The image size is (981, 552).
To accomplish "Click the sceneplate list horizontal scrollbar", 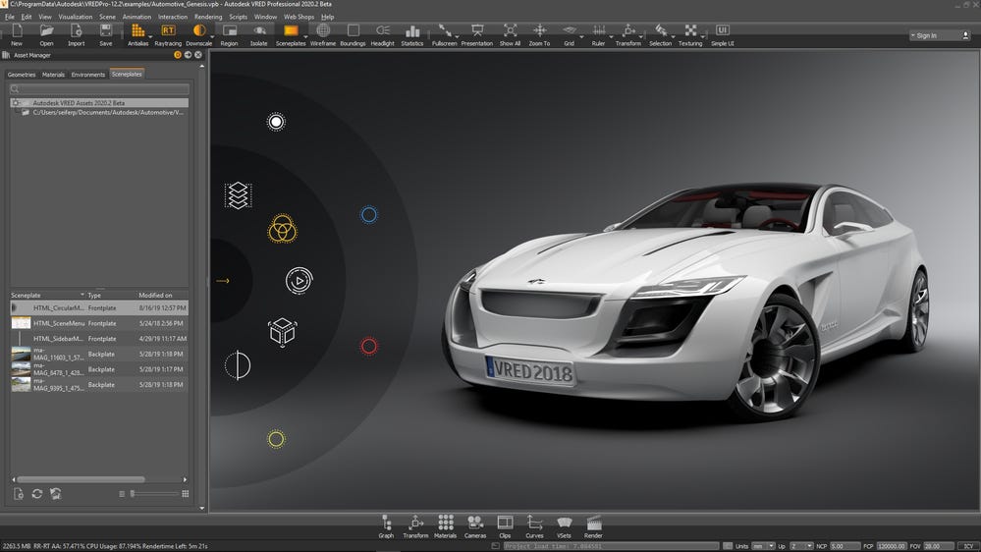I will [82, 479].
